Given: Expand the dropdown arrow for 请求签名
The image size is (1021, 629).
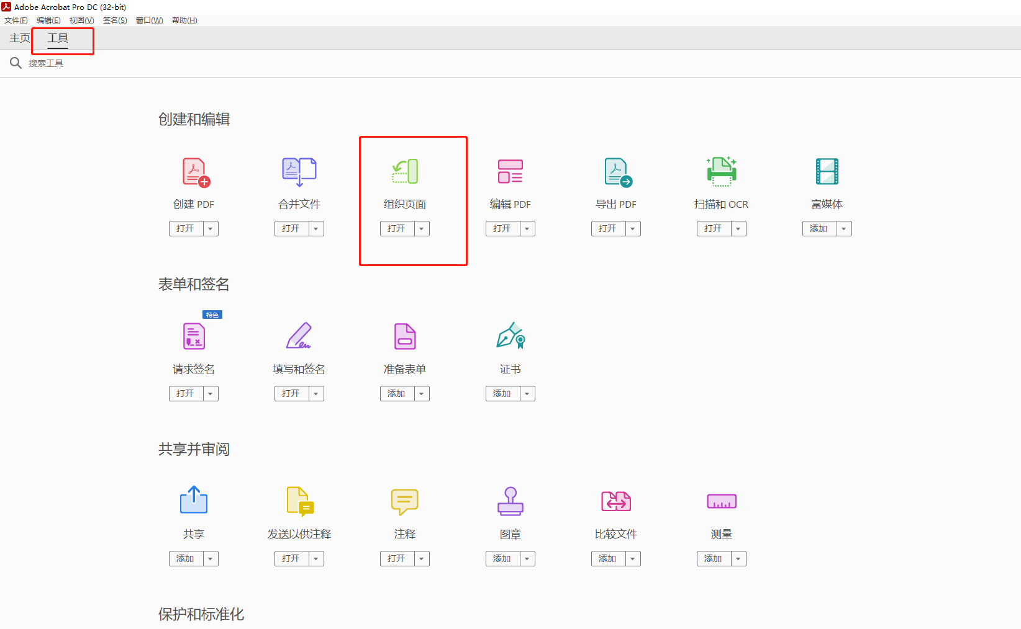Looking at the screenshot, I should (x=211, y=394).
